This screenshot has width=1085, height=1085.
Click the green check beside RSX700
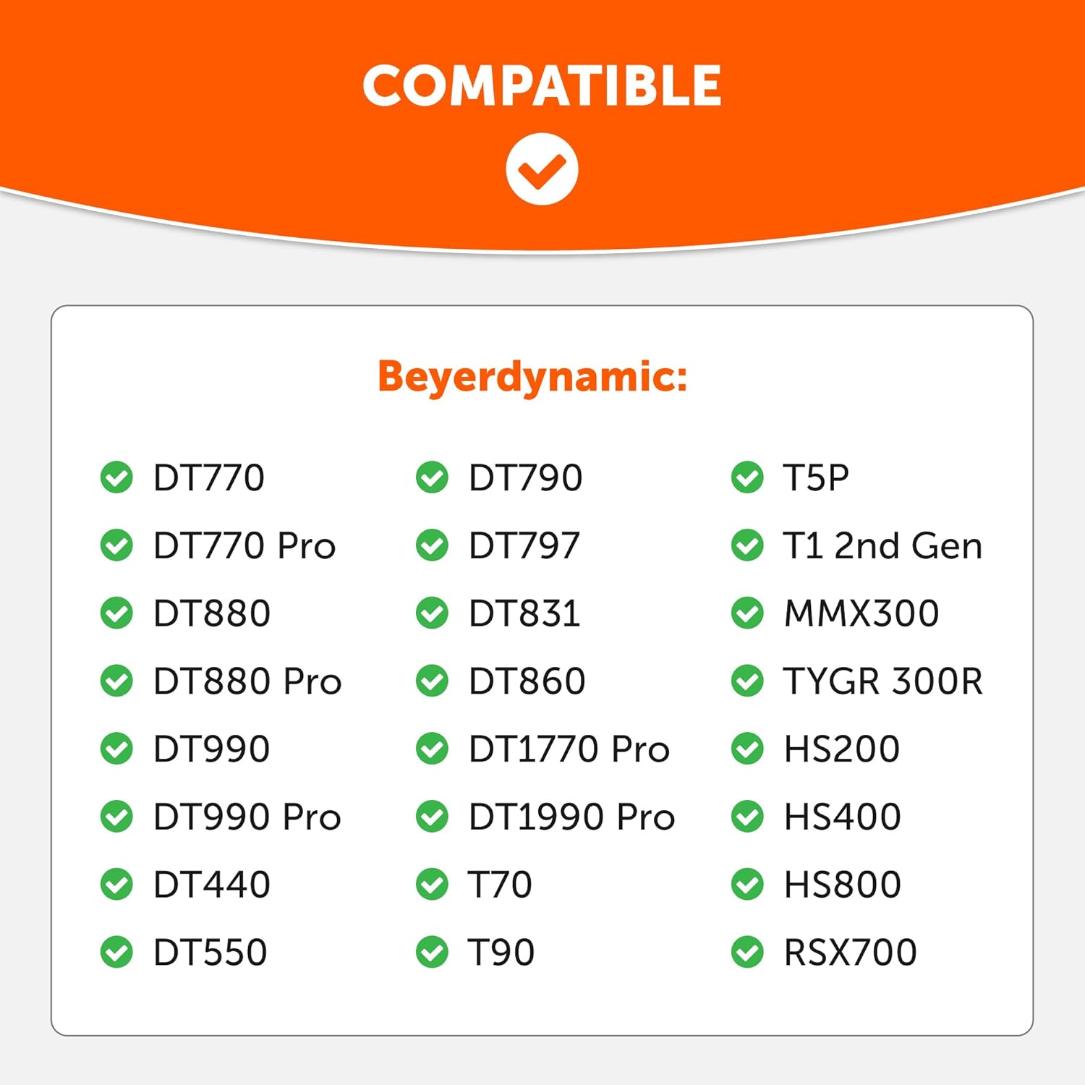tap(747, 952)
